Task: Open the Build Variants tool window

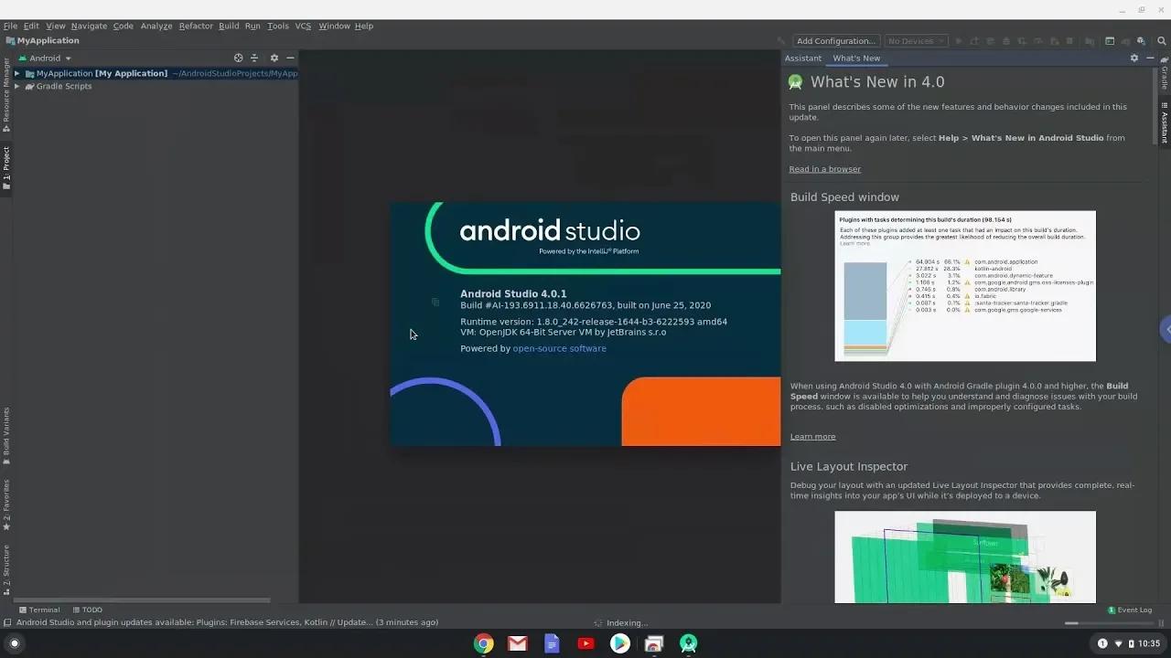Action: pyautogui.click(x=5, y=436)
